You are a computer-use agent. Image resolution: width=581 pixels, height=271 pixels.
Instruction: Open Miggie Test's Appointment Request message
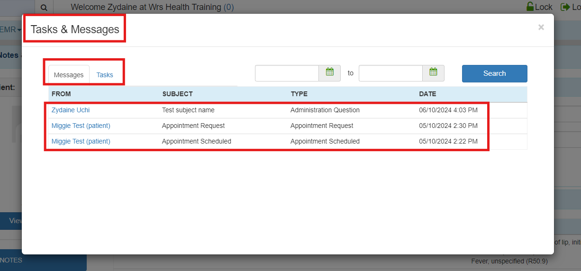(x=81, y=126)
